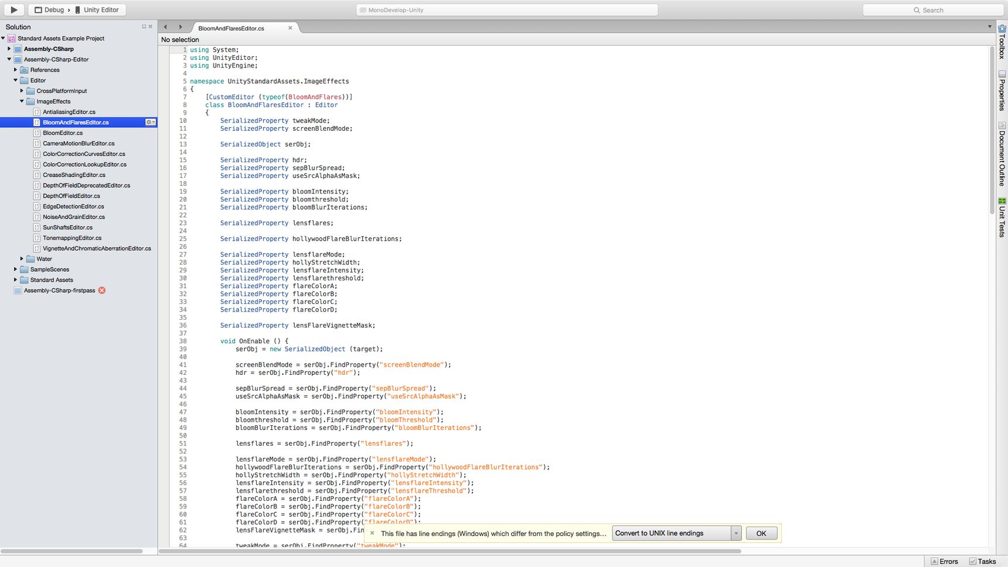Navigate forward with the right arrow
The width and height of the screenshot is (1008, 567).
pyautogui.click(x=180, y=27)
